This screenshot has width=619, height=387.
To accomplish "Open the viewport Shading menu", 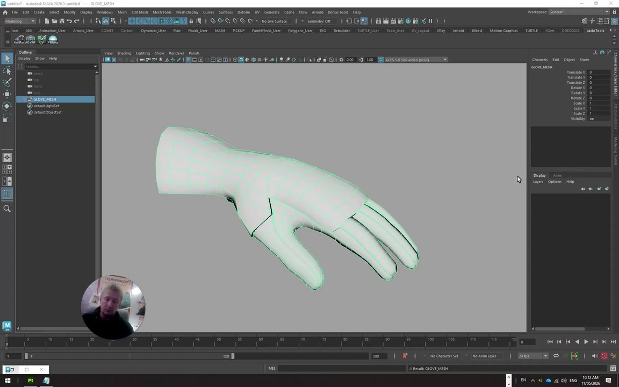I will (x=124, y=53).
